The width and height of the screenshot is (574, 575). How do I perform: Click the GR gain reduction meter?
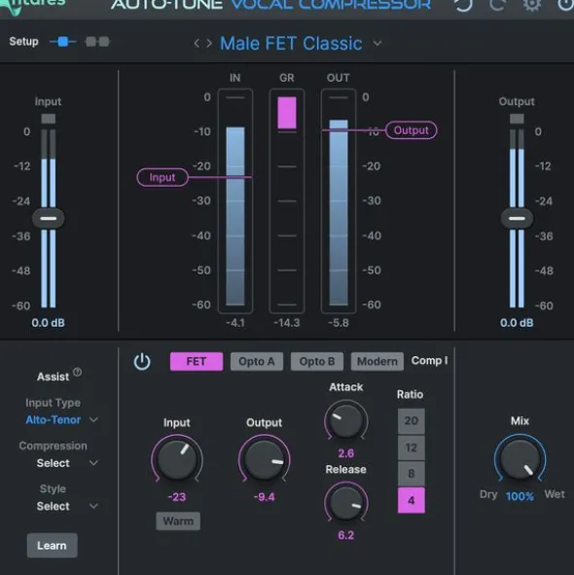287,201
